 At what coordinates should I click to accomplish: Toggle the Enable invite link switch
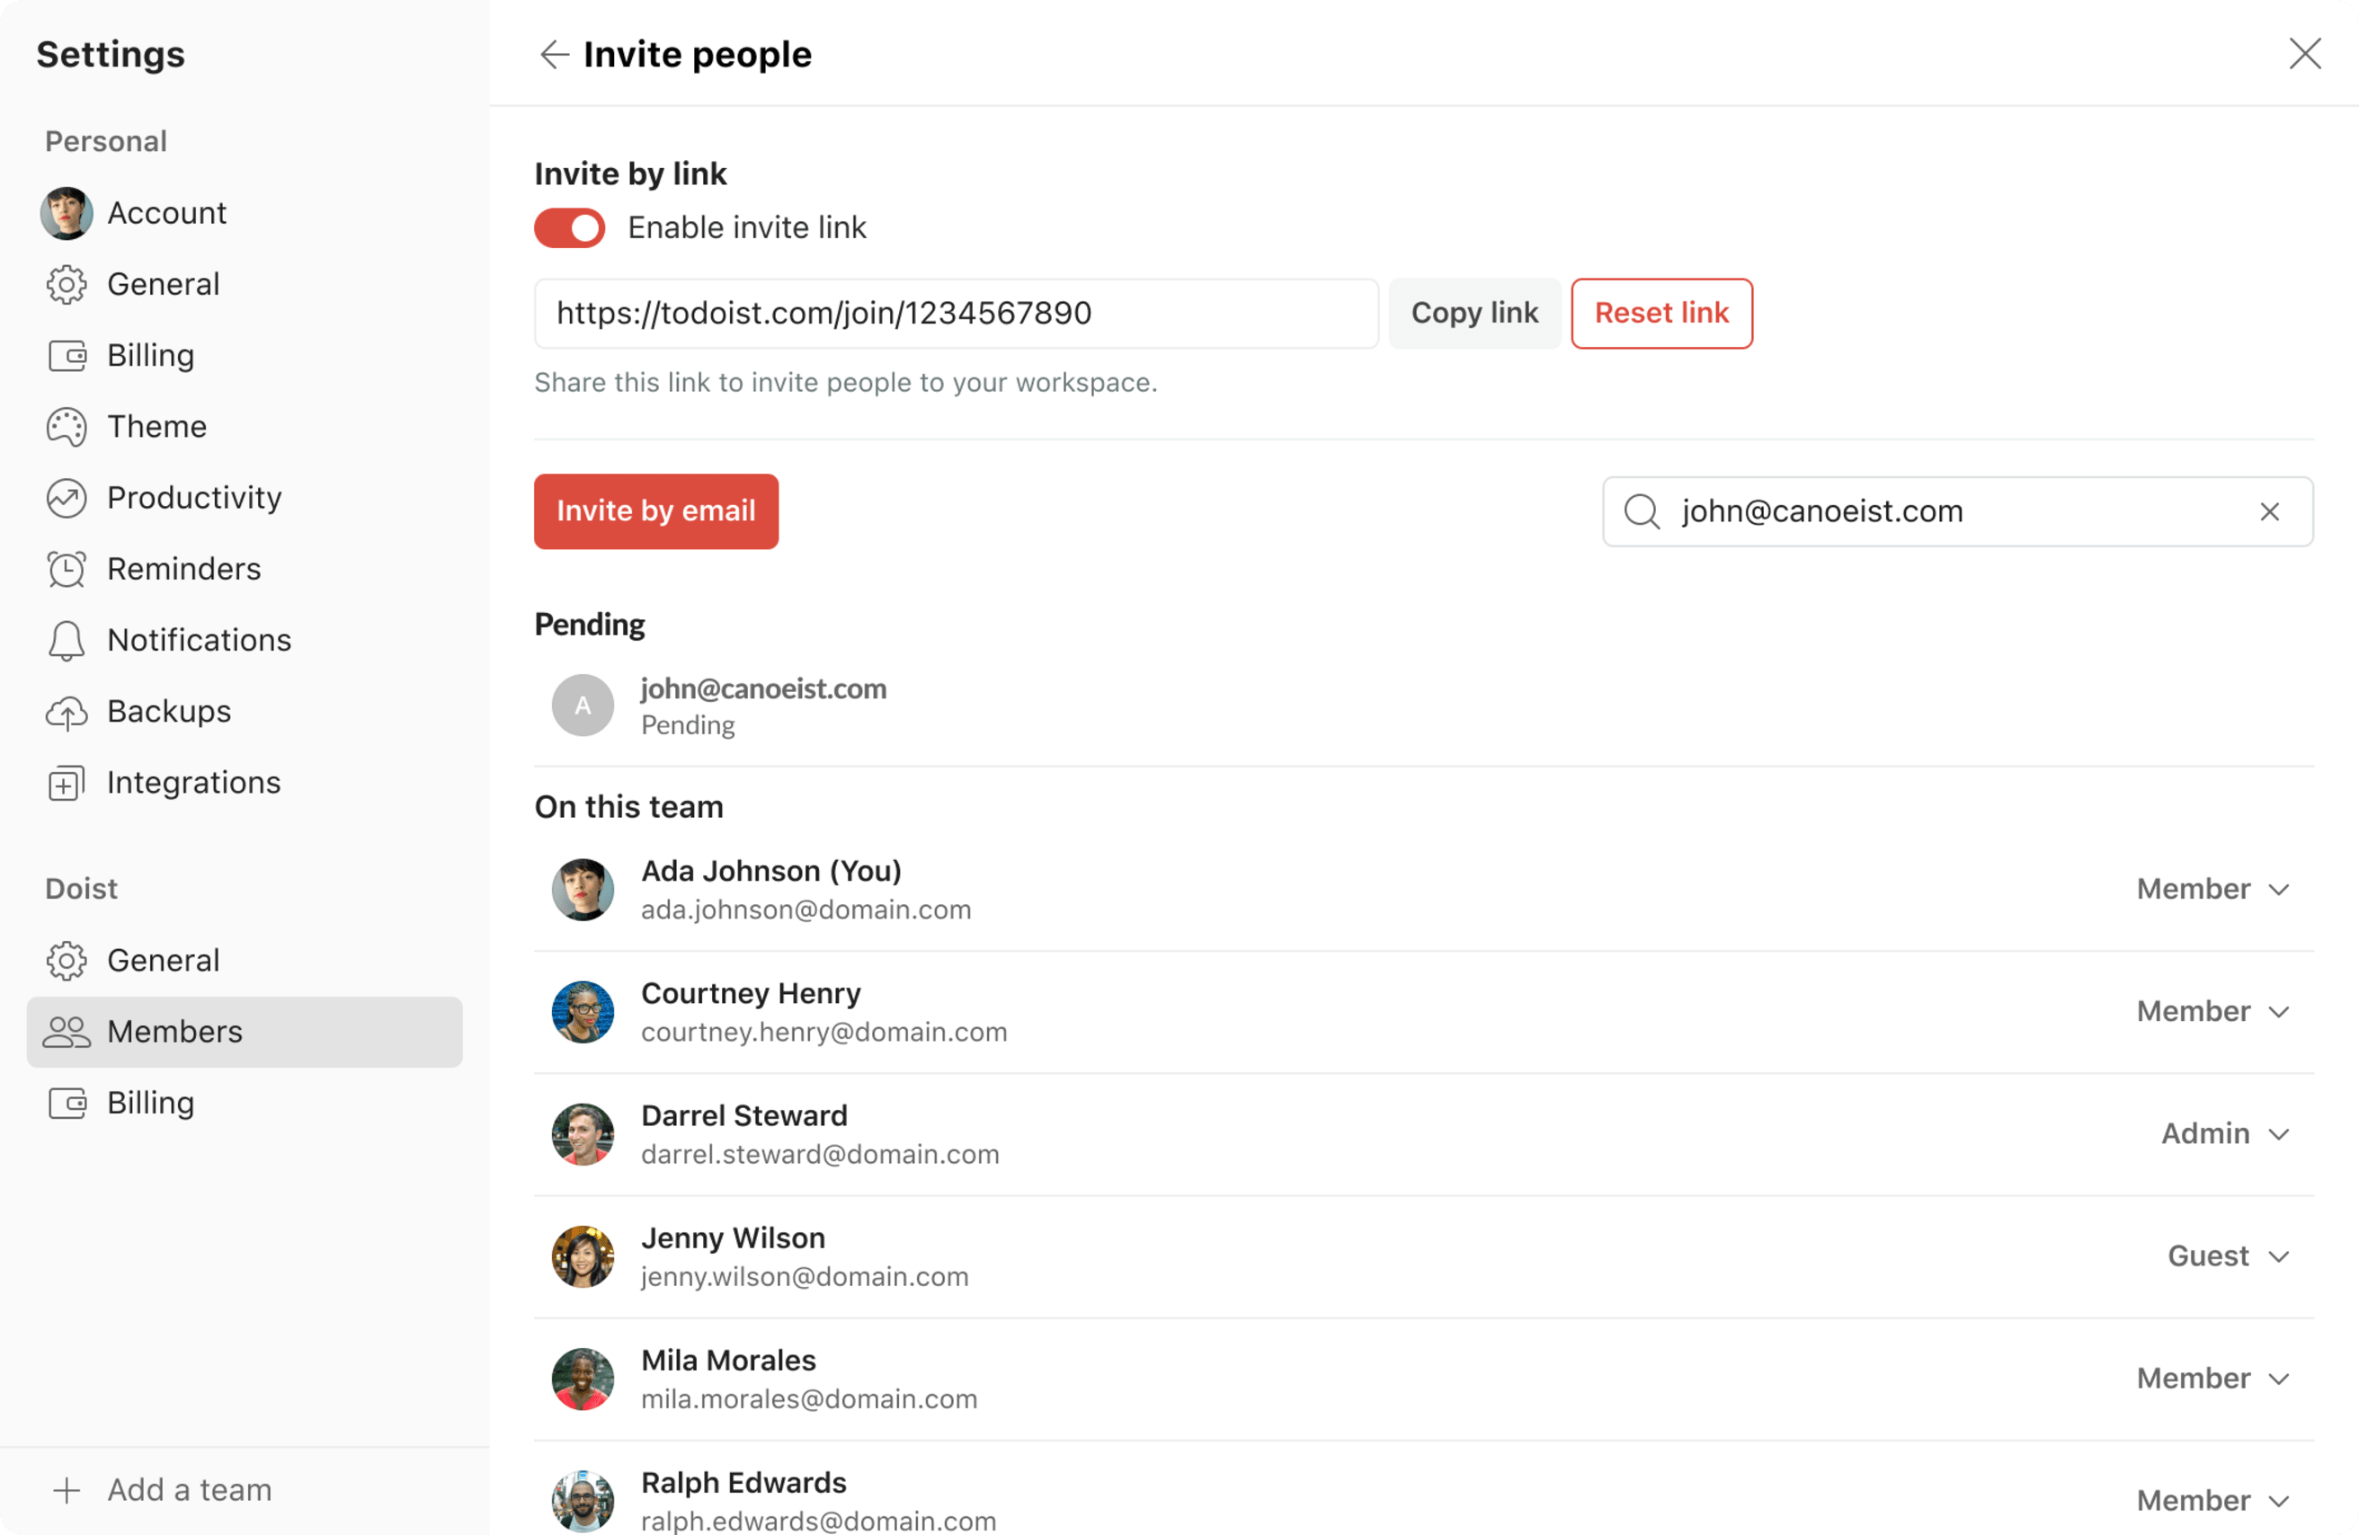pos(571,226)
